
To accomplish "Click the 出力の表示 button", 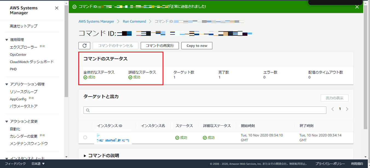I will [x=334, y=98].
